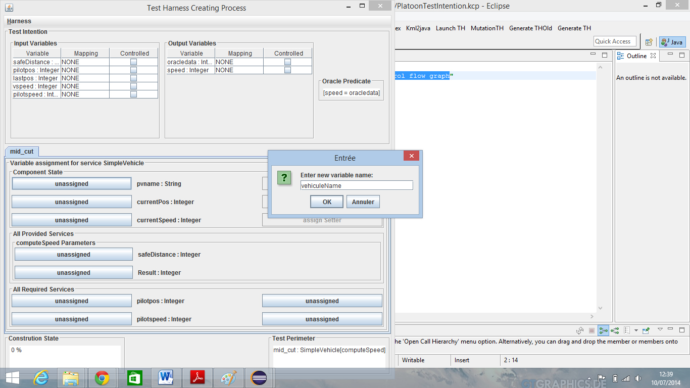Click the new variable name text field
The height and width of the screenshot is (388, 690).
[357, 185]
